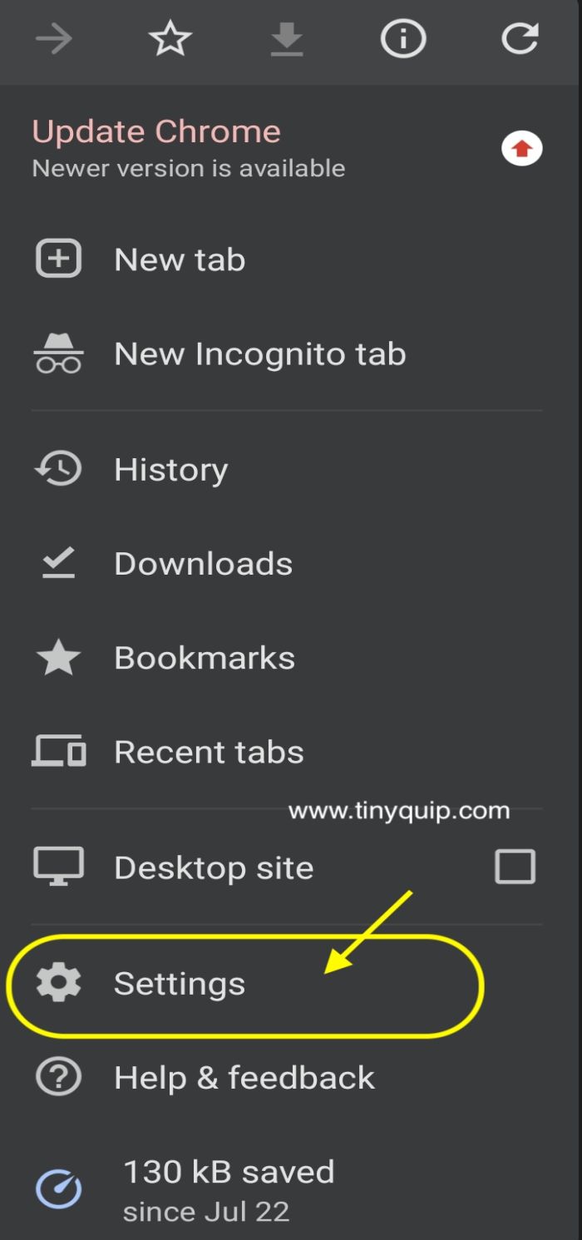Open page info circle icon
This screenshot has width=582, height=1240.
(x=403, y=39)
